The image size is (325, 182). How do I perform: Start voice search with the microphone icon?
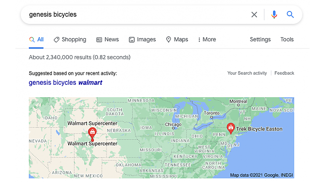[x=274, y=15]
